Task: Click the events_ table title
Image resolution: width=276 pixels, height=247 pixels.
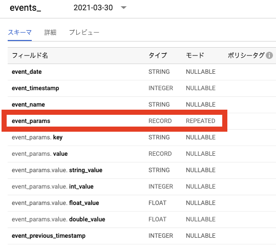Action: 26,8
